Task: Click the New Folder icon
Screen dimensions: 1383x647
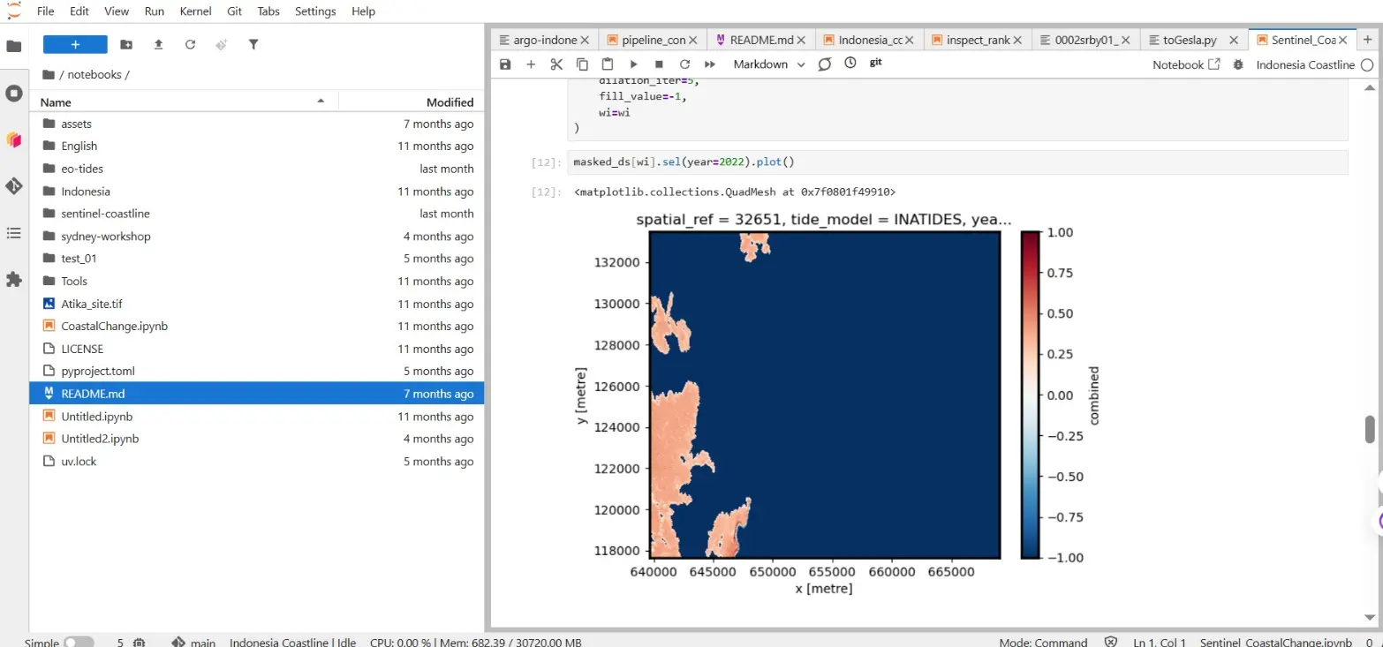Action: (126, 44)
